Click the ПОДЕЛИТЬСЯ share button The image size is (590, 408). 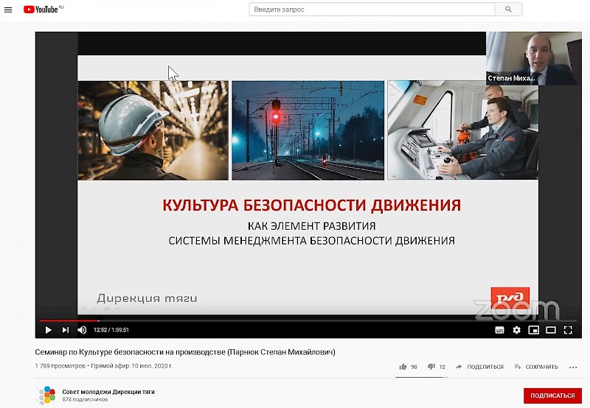[x=479, y=367]
